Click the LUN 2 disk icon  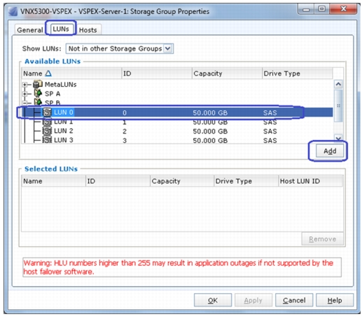pyautogui.click(x=47, y=131)
